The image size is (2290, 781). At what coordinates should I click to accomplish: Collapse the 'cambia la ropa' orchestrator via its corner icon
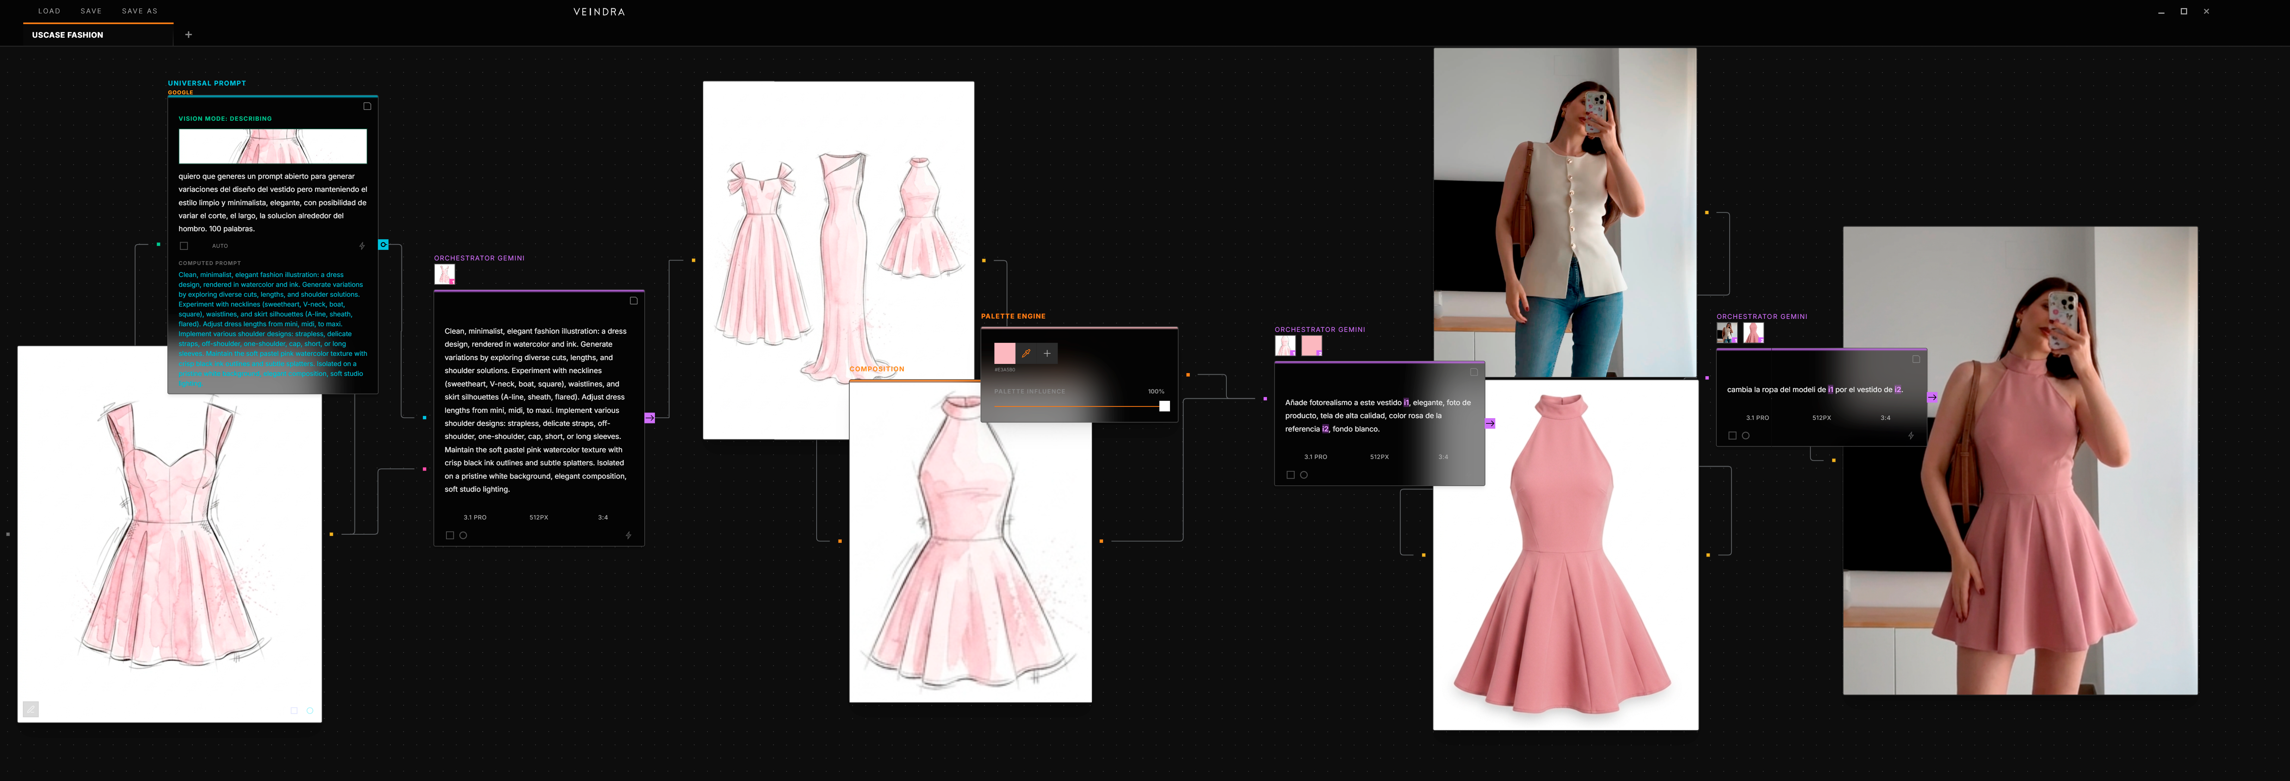click(1916, 360)
